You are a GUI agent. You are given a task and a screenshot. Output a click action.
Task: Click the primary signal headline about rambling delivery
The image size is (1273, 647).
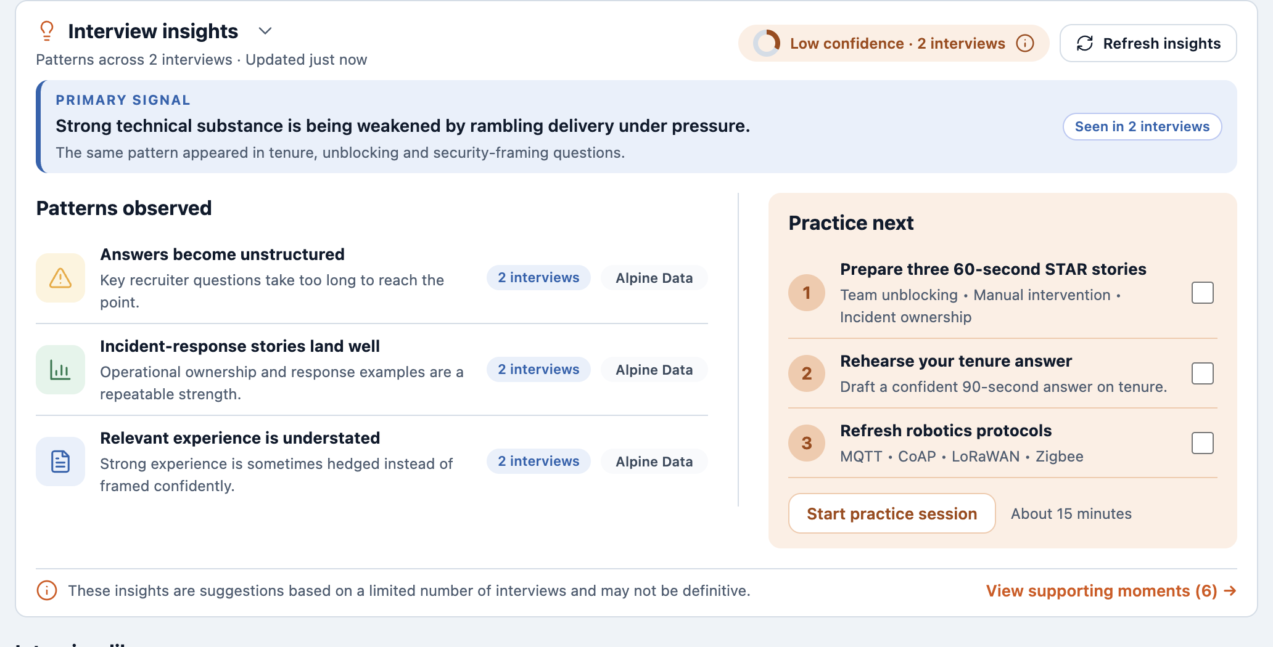403,126
